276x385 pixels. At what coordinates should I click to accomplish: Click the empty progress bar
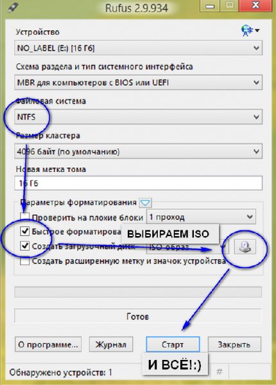pyautogui.click(x=138, y=292)
